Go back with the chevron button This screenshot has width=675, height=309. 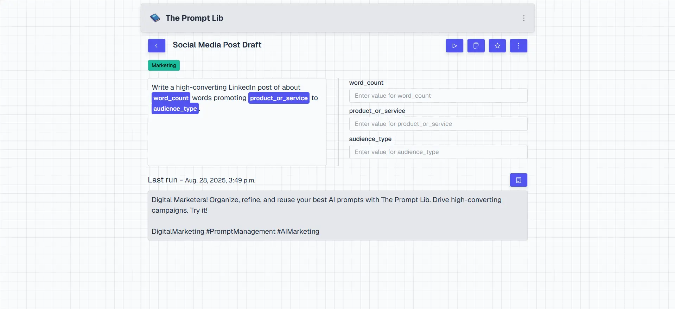(157, 46)
